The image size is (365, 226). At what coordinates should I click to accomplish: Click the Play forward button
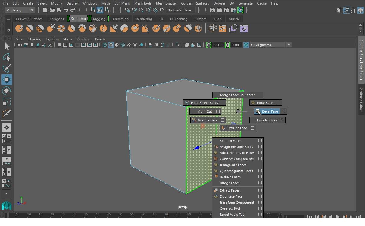tap(338, 216)
